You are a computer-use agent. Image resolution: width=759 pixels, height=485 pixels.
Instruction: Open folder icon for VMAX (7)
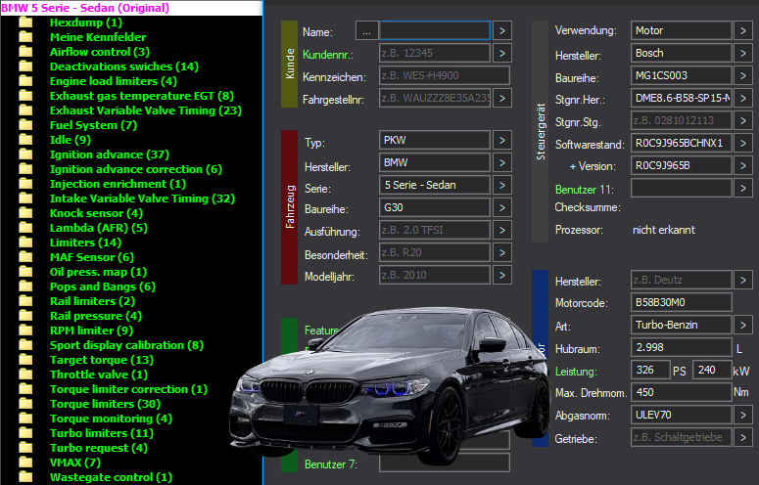[x=25, y=463]
